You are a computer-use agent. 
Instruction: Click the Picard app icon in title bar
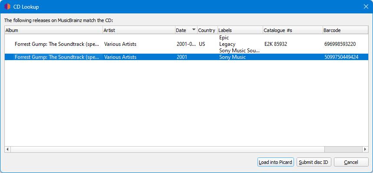tap(7, 7)
